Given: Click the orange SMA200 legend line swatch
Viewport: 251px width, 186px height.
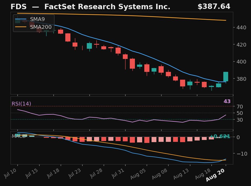Looking at the screenshot, I should 21,27.
